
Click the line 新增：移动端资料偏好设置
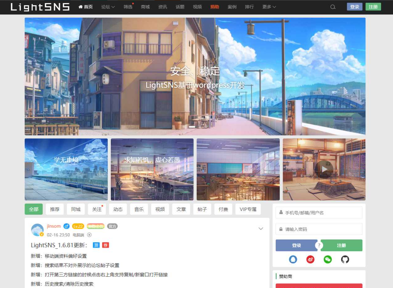59,256
